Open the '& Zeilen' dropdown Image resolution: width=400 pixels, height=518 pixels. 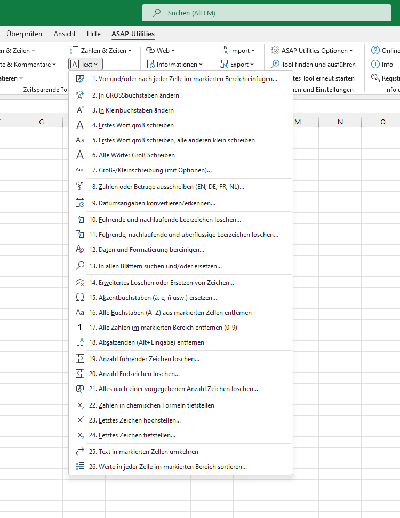pyautogui.click(x=17, y=51)
